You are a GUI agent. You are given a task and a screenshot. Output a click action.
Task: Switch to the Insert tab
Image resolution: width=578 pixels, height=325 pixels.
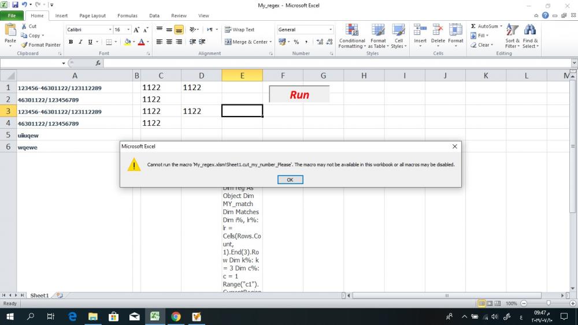point(62,16)
